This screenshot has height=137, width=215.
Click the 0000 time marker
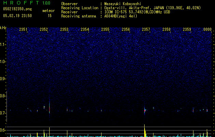point(207,29)
